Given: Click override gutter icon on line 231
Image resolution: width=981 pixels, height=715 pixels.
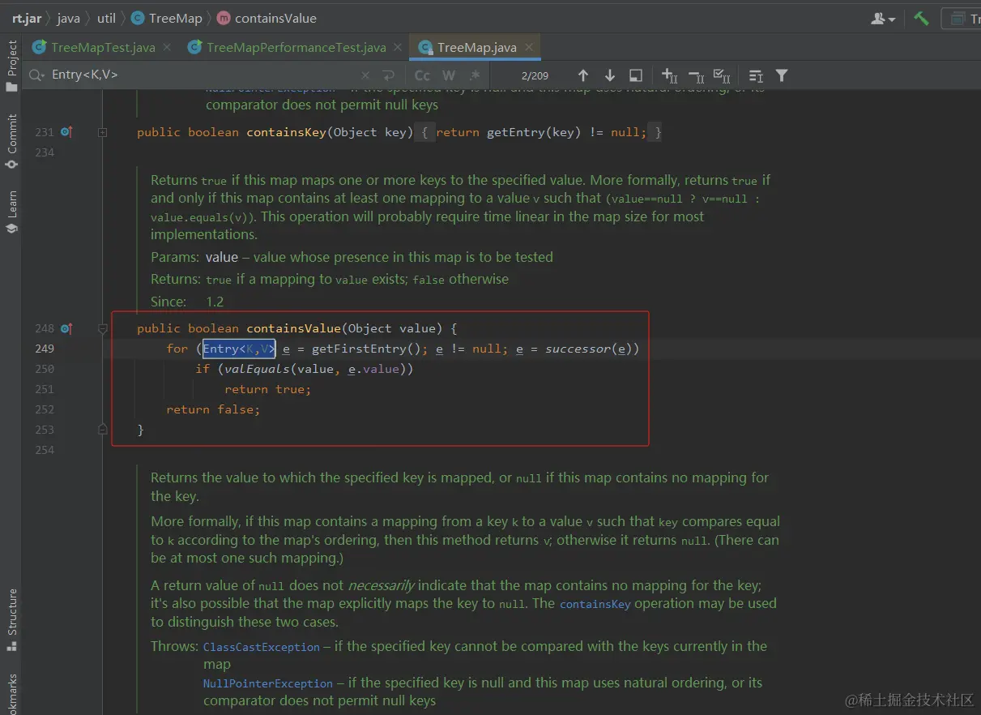Looking at the screenshot, I should (66, 131).
